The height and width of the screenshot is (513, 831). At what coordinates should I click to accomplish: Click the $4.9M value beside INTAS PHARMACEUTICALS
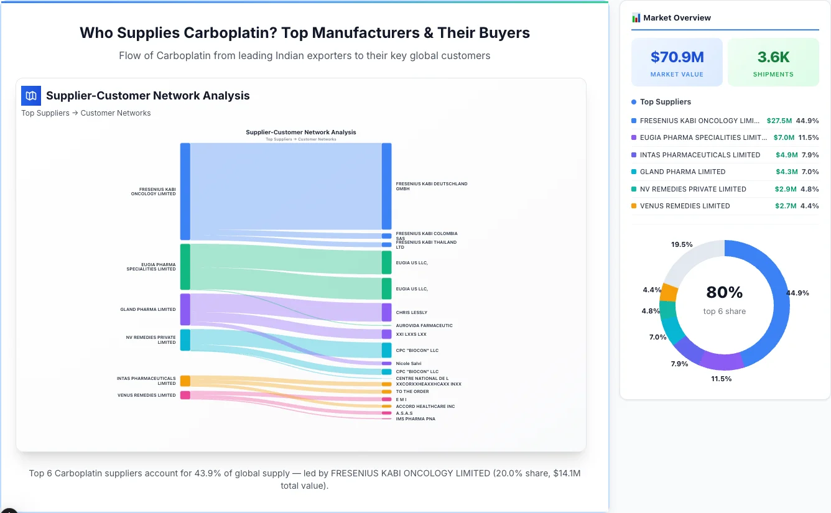(x=786, y=155)
